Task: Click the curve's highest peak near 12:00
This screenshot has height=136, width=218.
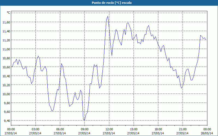Action: (108, 16)
